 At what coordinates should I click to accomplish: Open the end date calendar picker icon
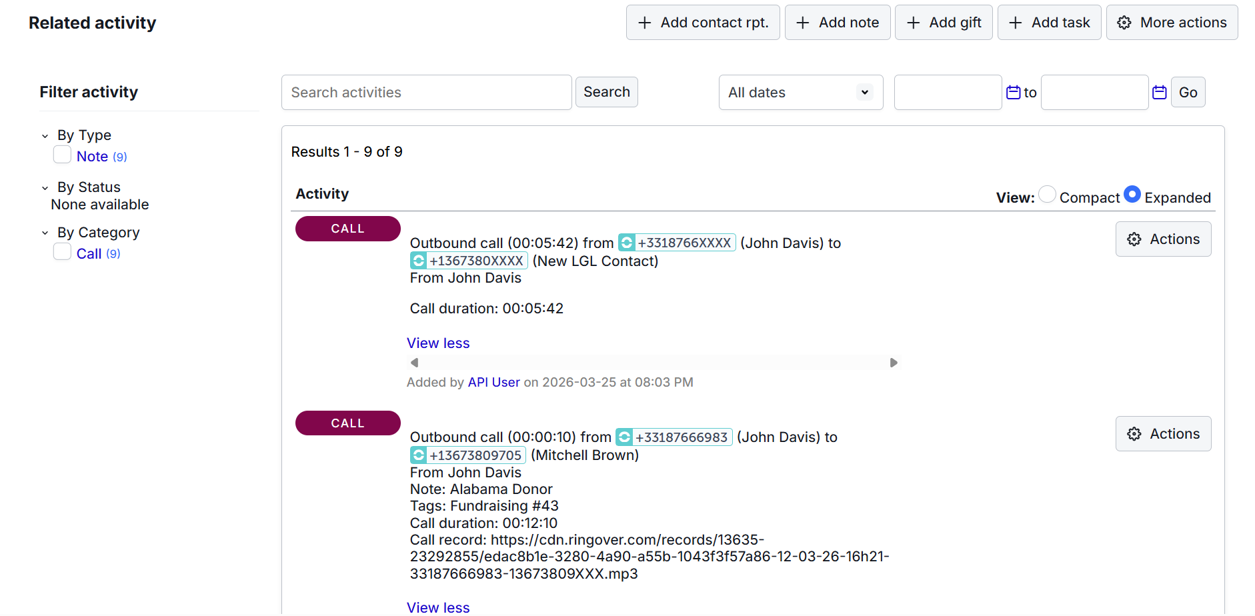tap(1159, 93)
